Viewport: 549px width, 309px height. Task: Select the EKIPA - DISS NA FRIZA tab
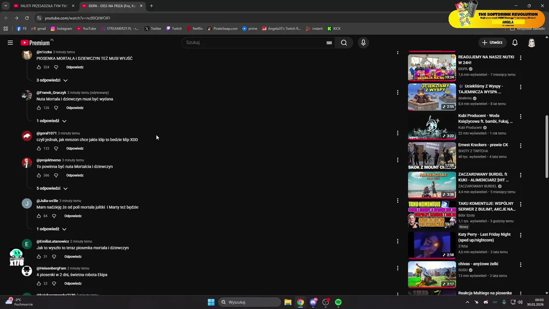click(x=112, y=6)
